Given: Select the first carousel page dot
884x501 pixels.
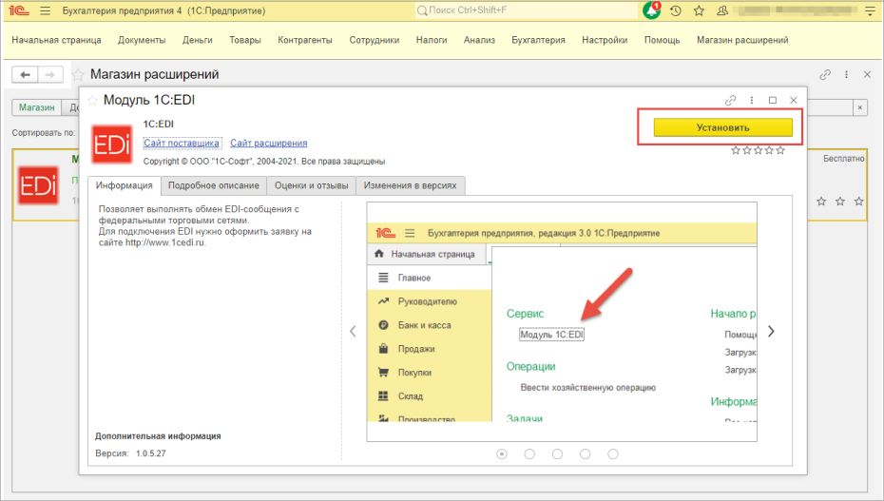Looking at the screenshot, I should click(x=502, y=453).
